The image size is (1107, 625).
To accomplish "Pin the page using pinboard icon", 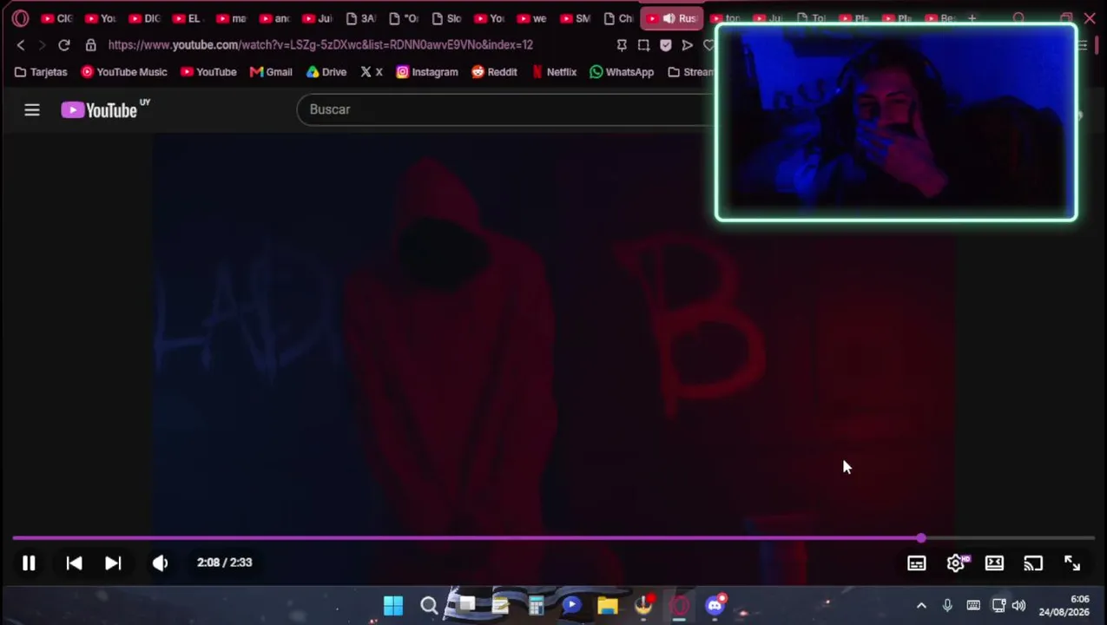I will pos(622,45).
